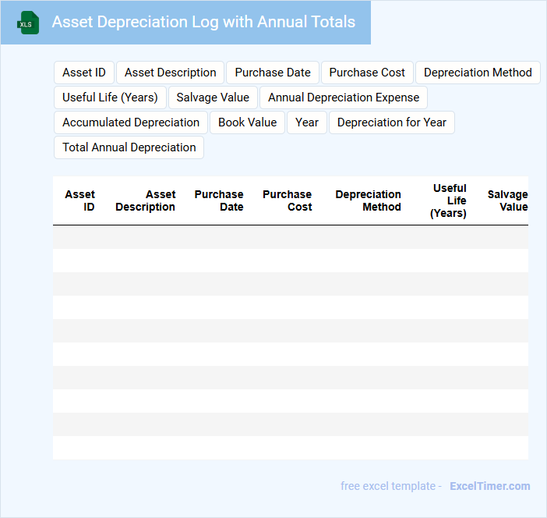Choose the Book Value tag
This screenshot has height=518, width=547.
[247, 122]
